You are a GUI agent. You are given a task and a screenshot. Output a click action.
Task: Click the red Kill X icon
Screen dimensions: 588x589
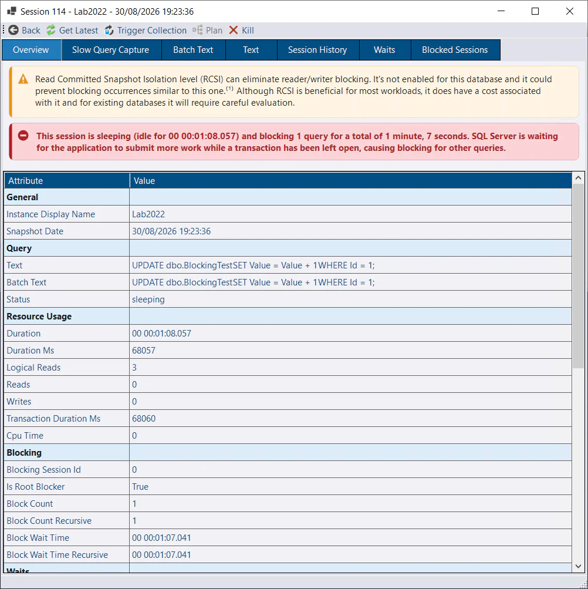tap(233, 30)
